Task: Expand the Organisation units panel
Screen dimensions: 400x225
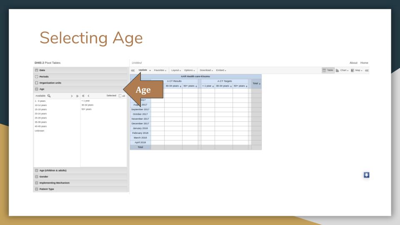Action: (x=80, y=83)
